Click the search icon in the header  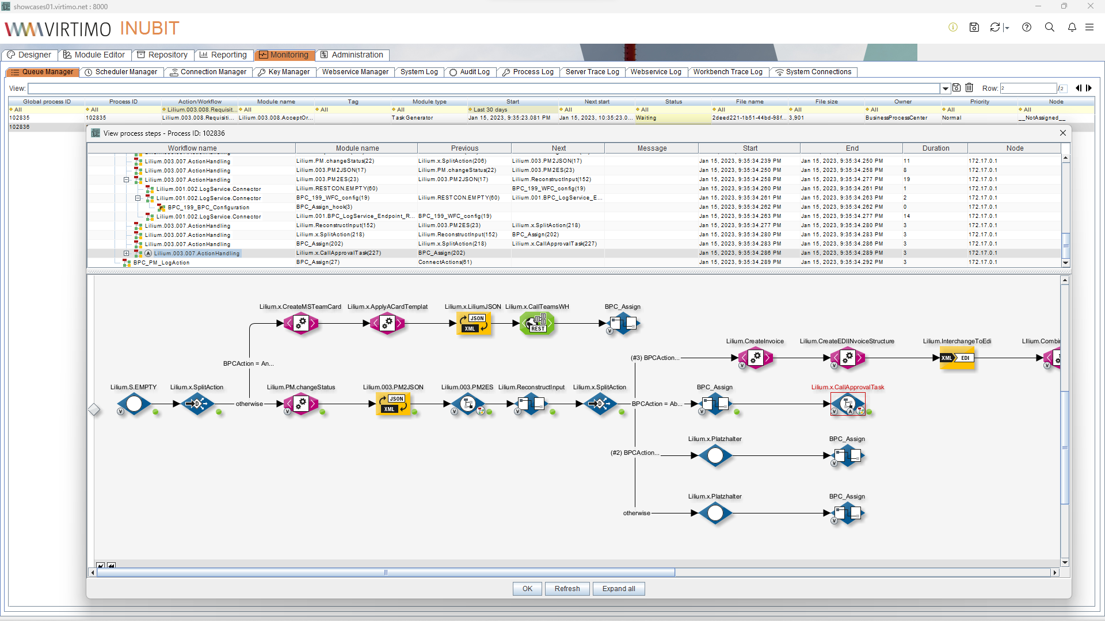click(x=1050, y=27)
